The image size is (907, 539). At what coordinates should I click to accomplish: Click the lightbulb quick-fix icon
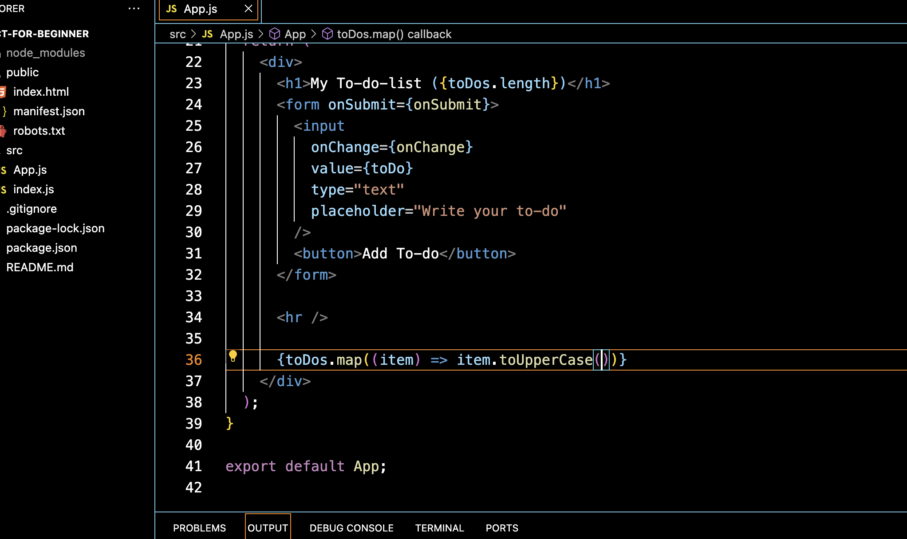[x=233, y=356]
